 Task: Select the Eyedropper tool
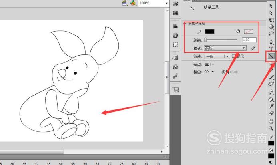[271, 106]
